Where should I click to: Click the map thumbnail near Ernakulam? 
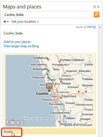point(63,92)
